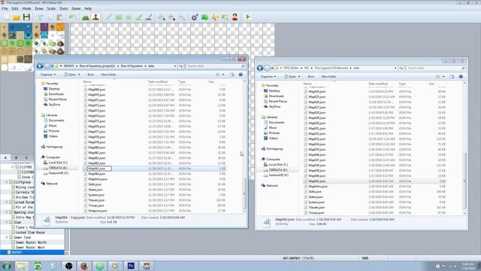Click Back arrow in Legend of Driftwood window
The image size is (481, 271).
(x=260, y=69)
